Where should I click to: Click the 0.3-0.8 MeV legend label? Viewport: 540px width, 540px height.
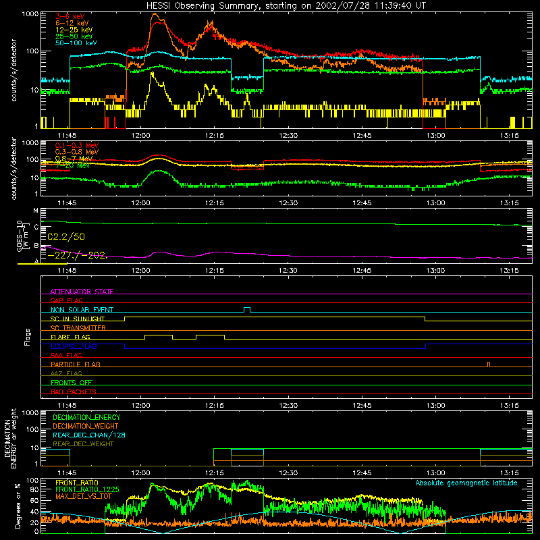point(77,153)
